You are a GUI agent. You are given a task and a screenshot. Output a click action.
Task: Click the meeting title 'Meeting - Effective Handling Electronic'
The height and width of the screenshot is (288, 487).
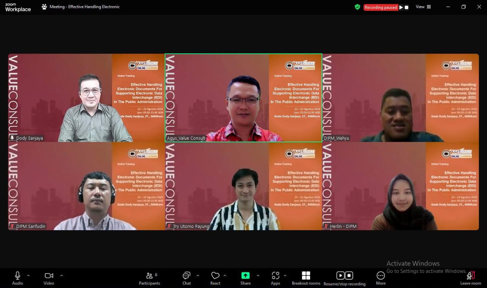click(84, 7)
